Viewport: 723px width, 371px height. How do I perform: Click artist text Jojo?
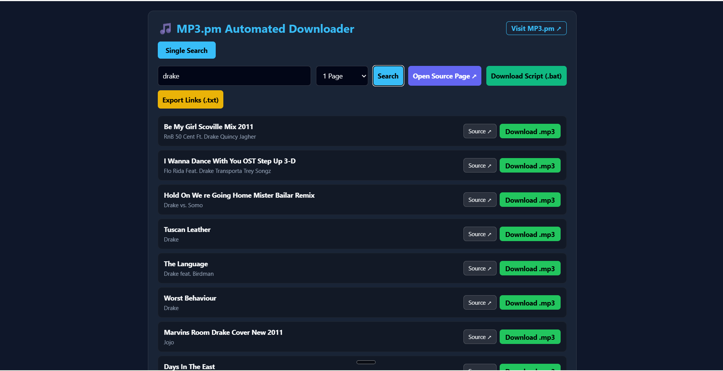click(169, 342)
